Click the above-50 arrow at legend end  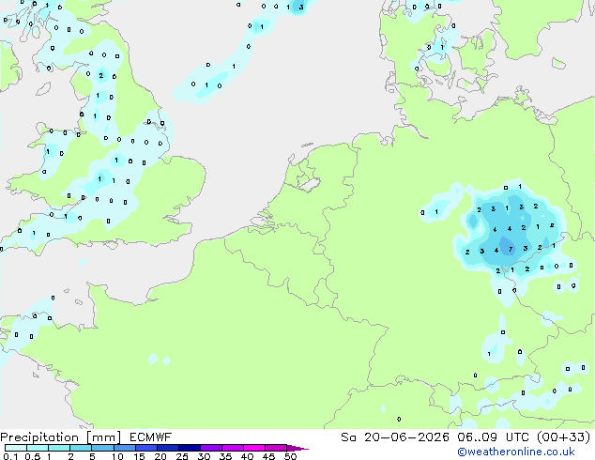coord(297,448)
